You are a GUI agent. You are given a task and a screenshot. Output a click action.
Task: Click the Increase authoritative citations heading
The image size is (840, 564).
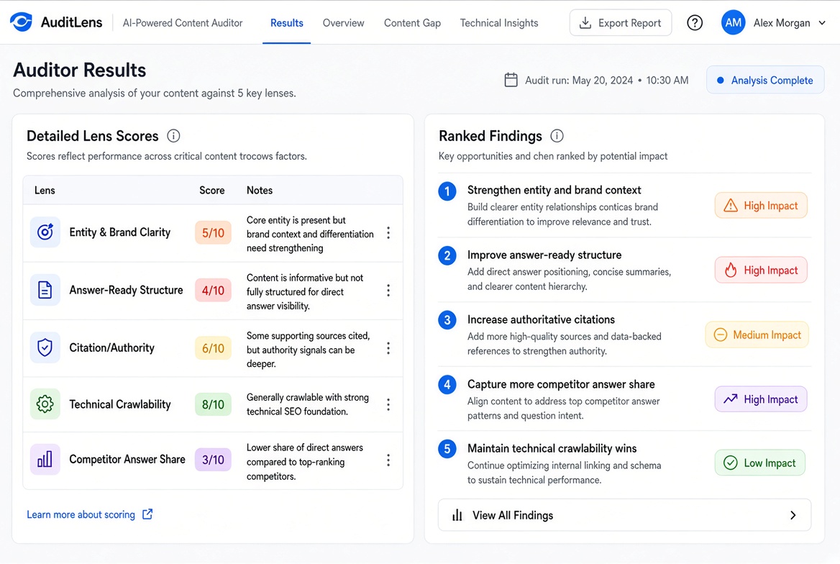tap(541, 319)
